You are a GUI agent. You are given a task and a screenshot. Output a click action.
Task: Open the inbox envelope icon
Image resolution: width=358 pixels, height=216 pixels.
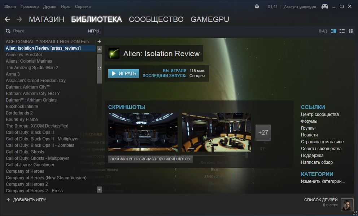[x=257, y=6]
